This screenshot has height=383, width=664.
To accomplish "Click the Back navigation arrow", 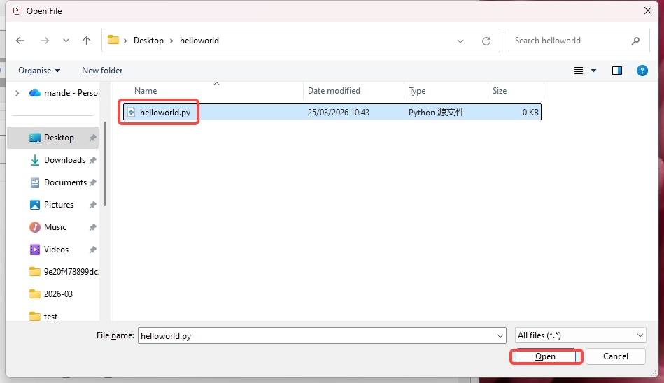I will (20, 41).
